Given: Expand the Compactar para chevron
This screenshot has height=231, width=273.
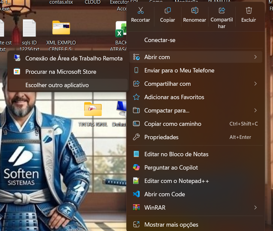Looking at the screenshot, I should point(255,110).
